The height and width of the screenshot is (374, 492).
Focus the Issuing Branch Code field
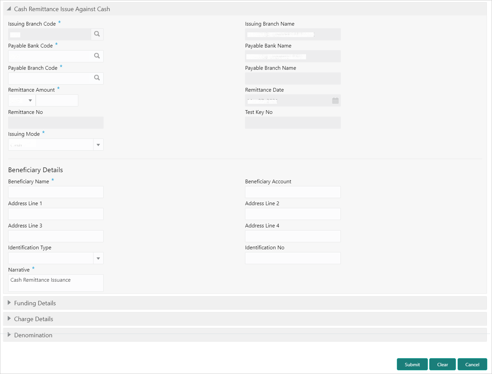[49, 34]
